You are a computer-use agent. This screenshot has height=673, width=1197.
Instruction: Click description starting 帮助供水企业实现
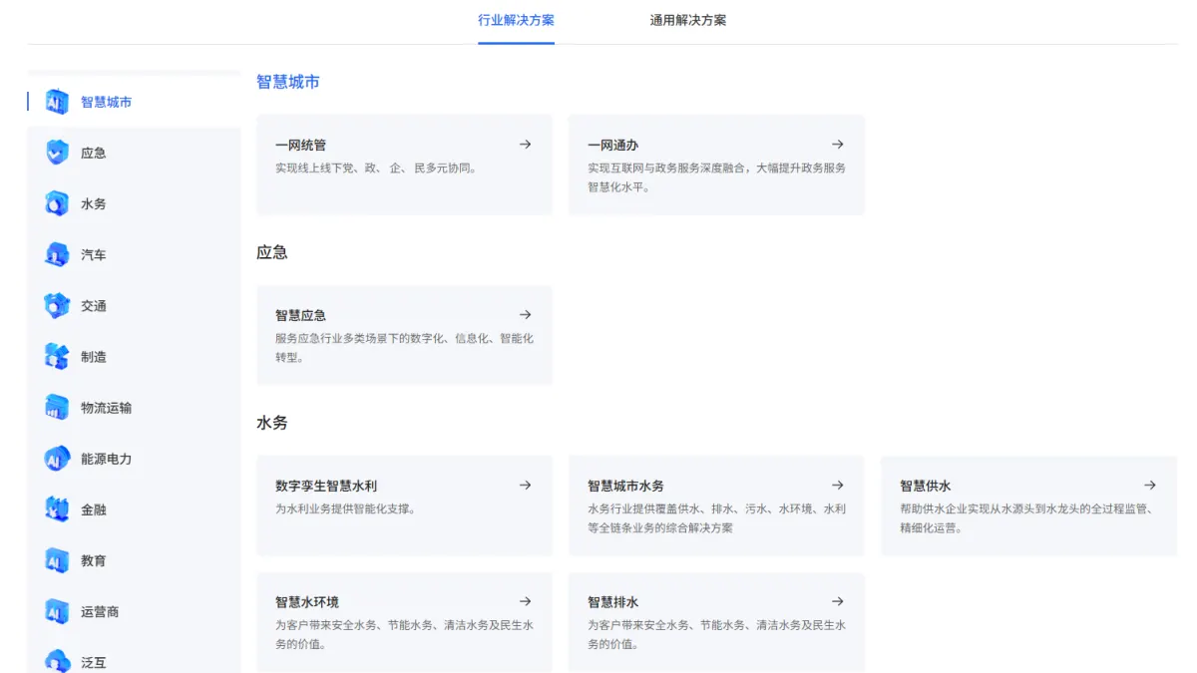click(x=1026, y=518)
